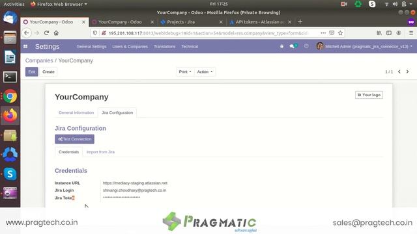The image size is (417, 234).
Task: Click Test Connection button
Action: tap(74, 139)
